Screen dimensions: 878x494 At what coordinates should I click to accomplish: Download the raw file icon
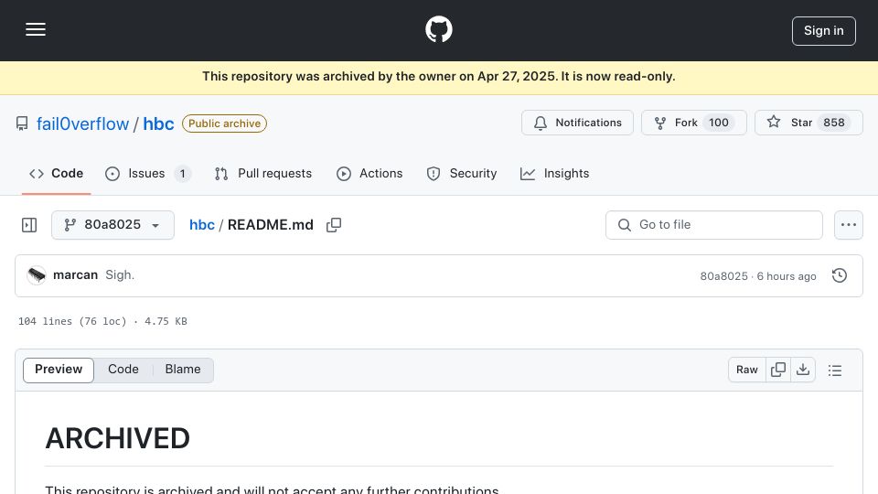click(x=803, y=370)
